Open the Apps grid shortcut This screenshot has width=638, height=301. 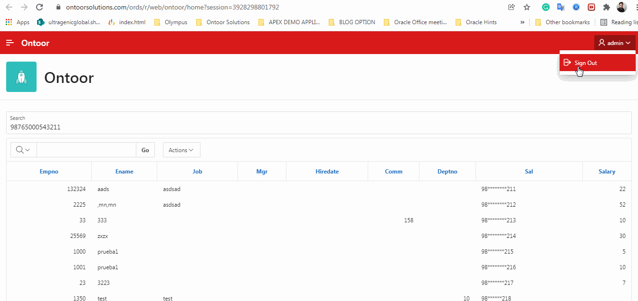coord(9,21)
